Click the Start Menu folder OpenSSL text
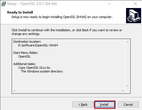This screenshot has width=142, height=110. (x=25, y=56)
